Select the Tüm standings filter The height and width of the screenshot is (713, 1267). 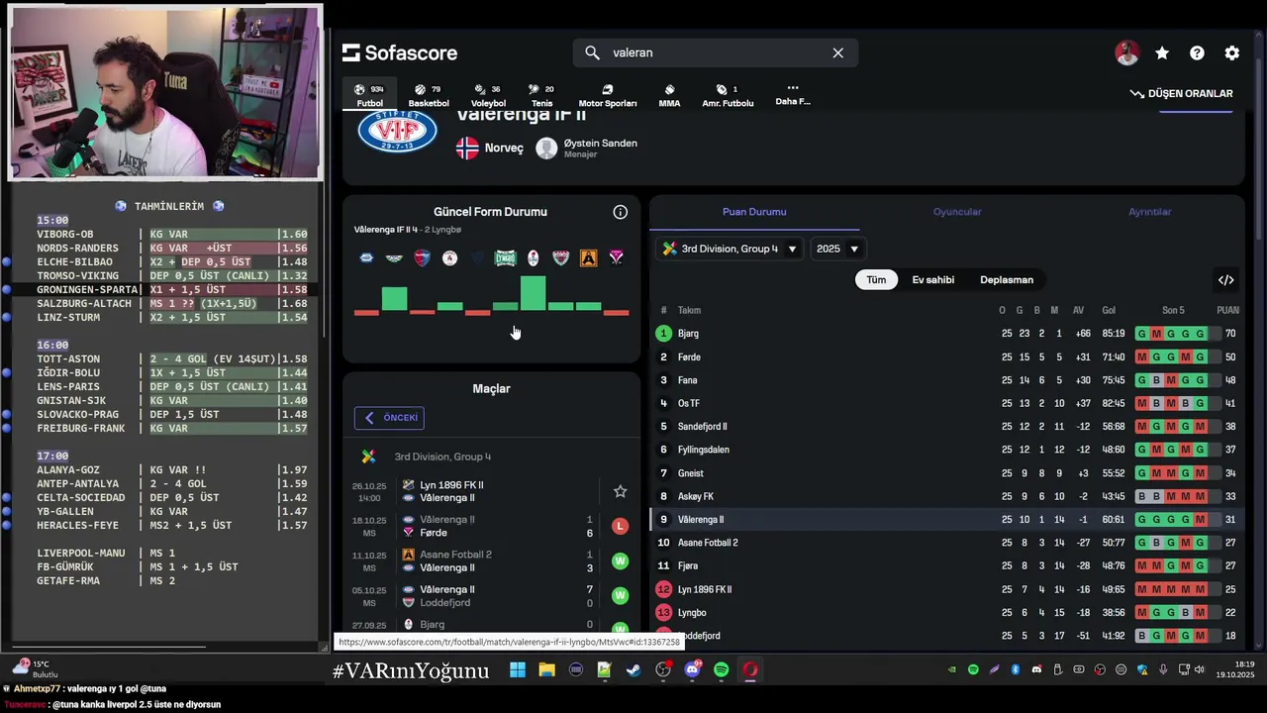876,280
